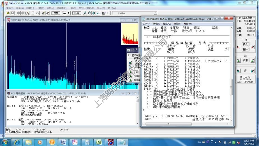
Task: Click the center-on-marker crosshair icon
Action: point(94,13)
